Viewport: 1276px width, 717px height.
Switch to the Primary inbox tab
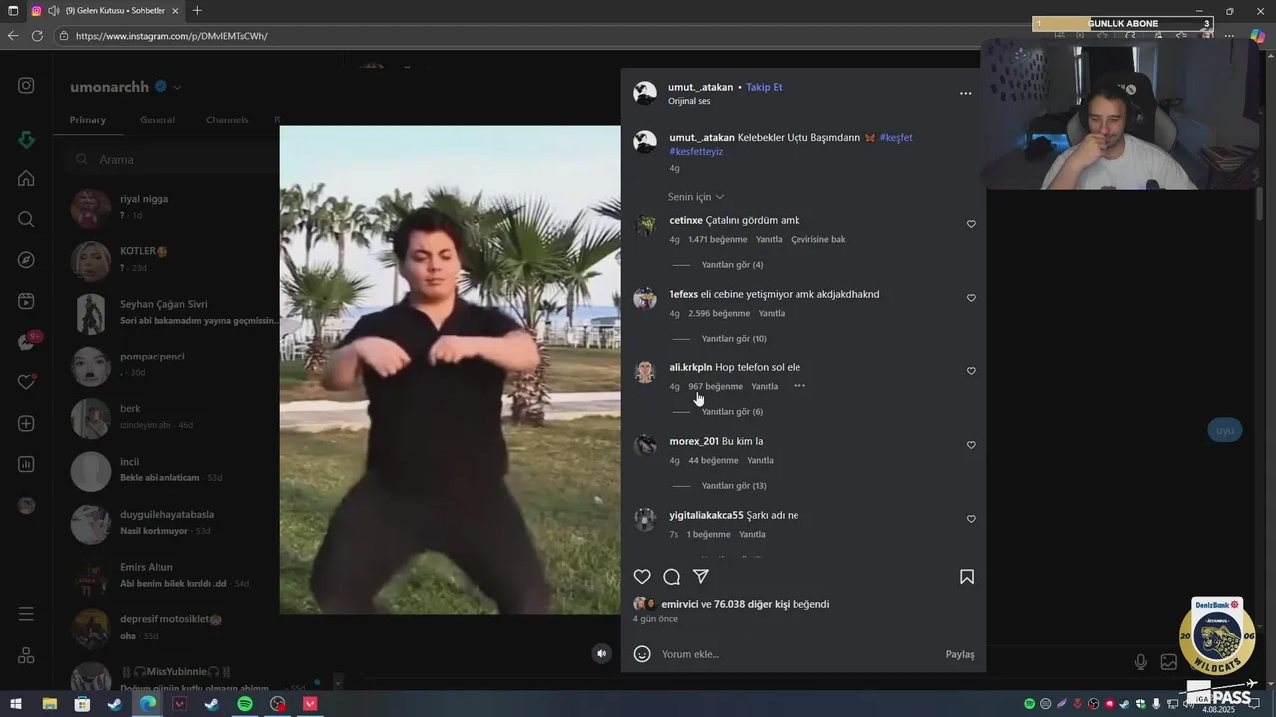tap(88, 119)
